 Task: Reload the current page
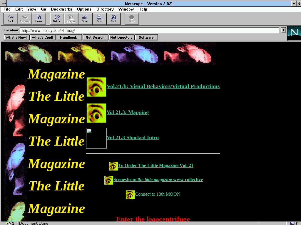tap(57, 19)
